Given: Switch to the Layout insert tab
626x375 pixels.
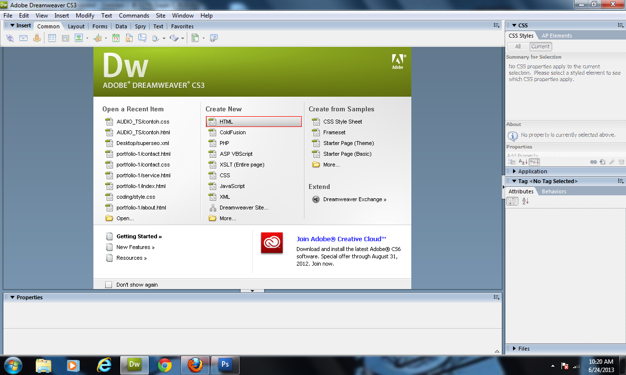Looking at the screenshot, I should (x=76, y=26).
